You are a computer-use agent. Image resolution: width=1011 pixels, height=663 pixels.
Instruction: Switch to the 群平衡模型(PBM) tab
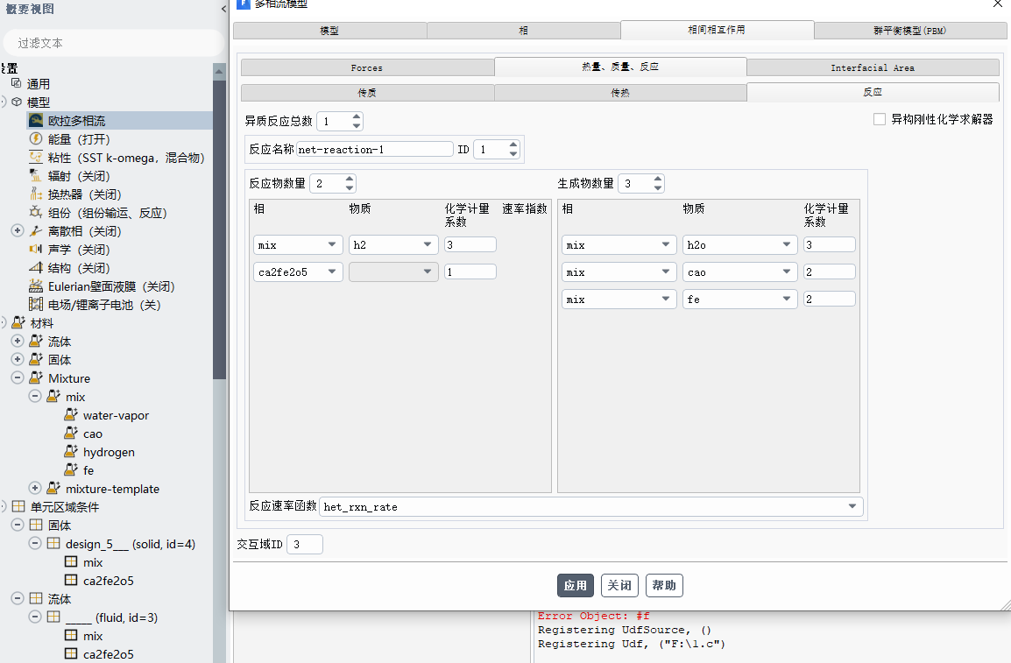[x=908, y=31]
